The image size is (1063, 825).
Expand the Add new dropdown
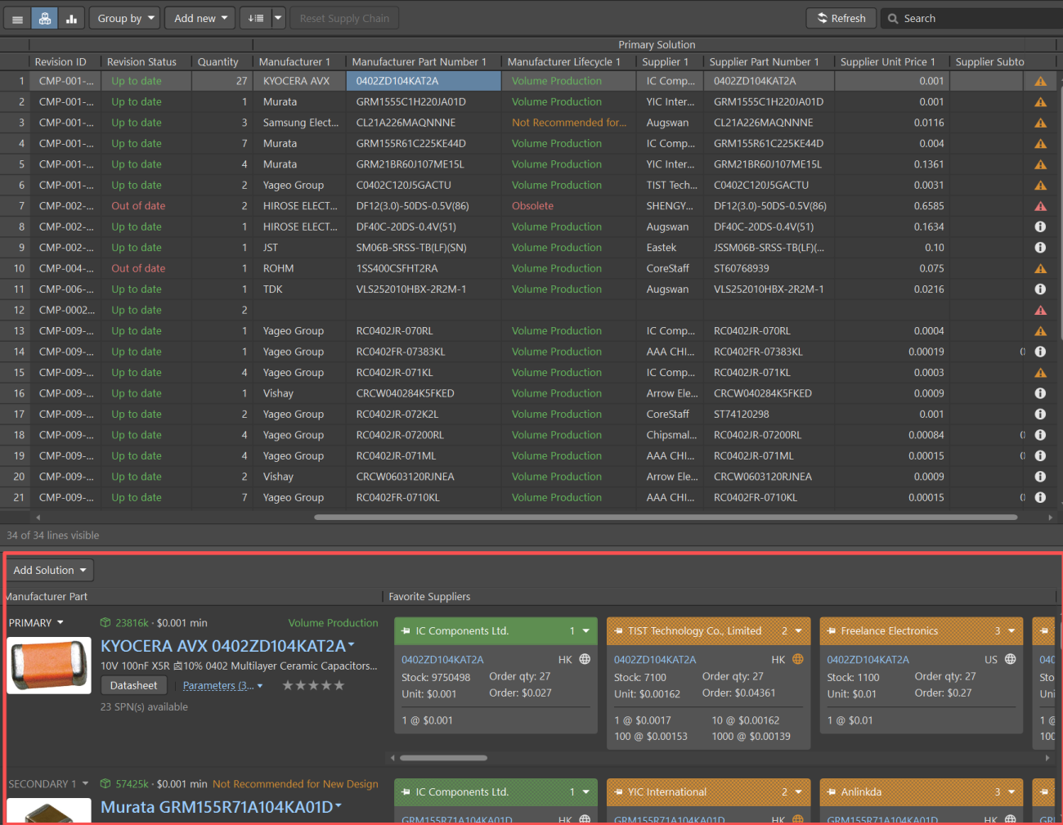[200, 18]
